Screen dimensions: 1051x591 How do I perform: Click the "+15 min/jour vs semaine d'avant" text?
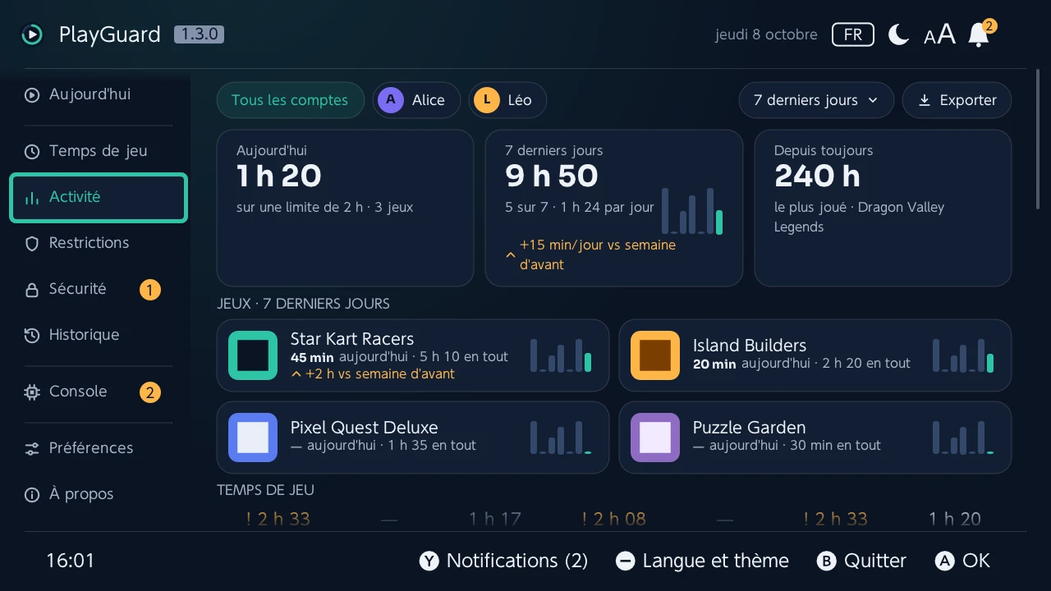point(598,255)
